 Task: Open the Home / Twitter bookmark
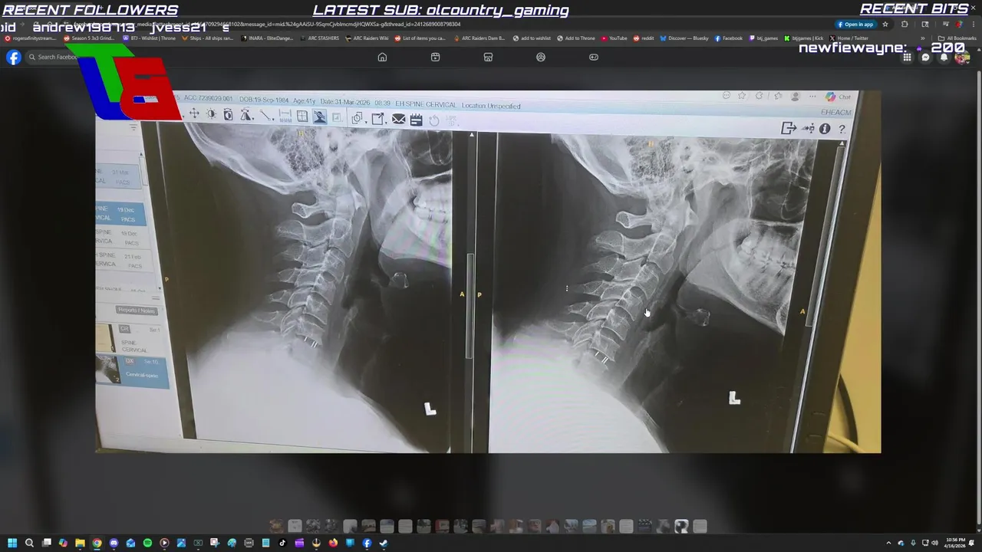click(x=850, y=38)
